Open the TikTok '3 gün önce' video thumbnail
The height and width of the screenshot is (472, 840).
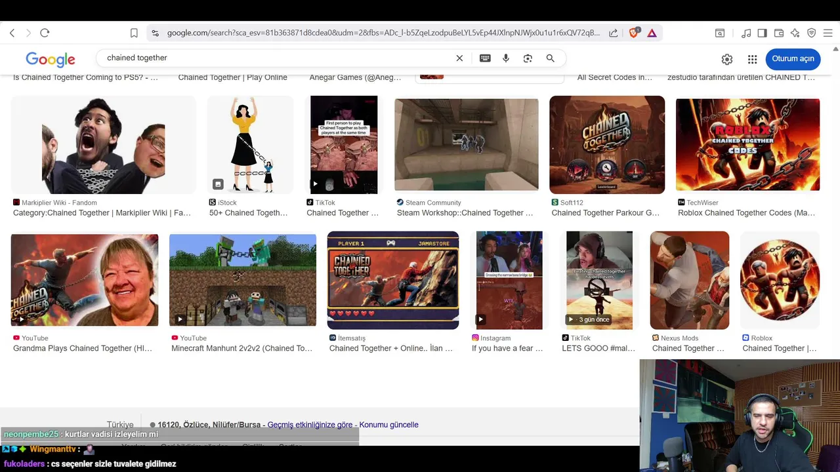tap(599, 280)
